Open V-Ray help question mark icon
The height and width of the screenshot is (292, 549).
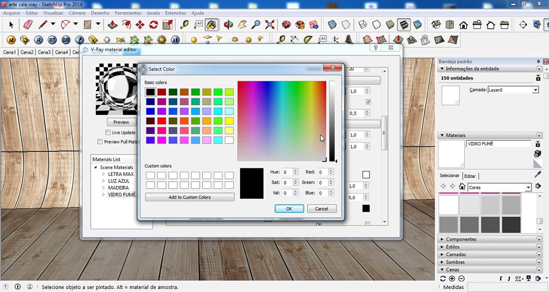pos(80,40)
